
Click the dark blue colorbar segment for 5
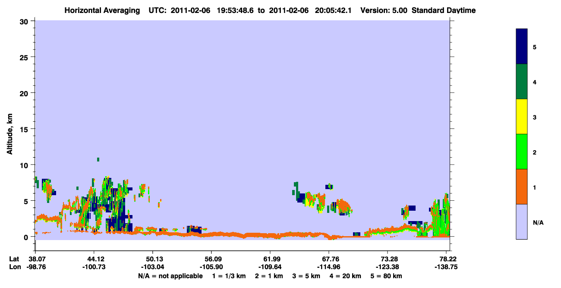click(x=522, y=47)
